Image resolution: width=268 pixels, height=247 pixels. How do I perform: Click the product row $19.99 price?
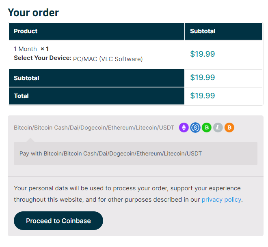[203, 54]
